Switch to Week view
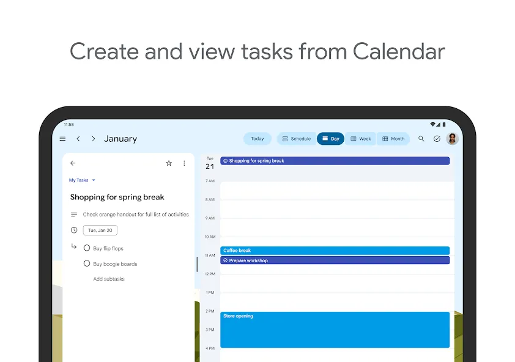515x362 pixels. [x=361, y=139]
